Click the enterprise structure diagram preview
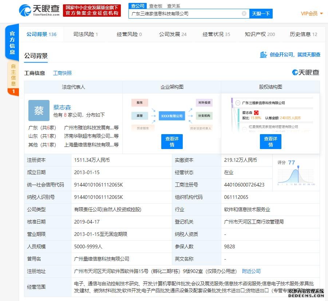Screen dimensions: 328x301 pyautogui.click(x=172, y=115)
